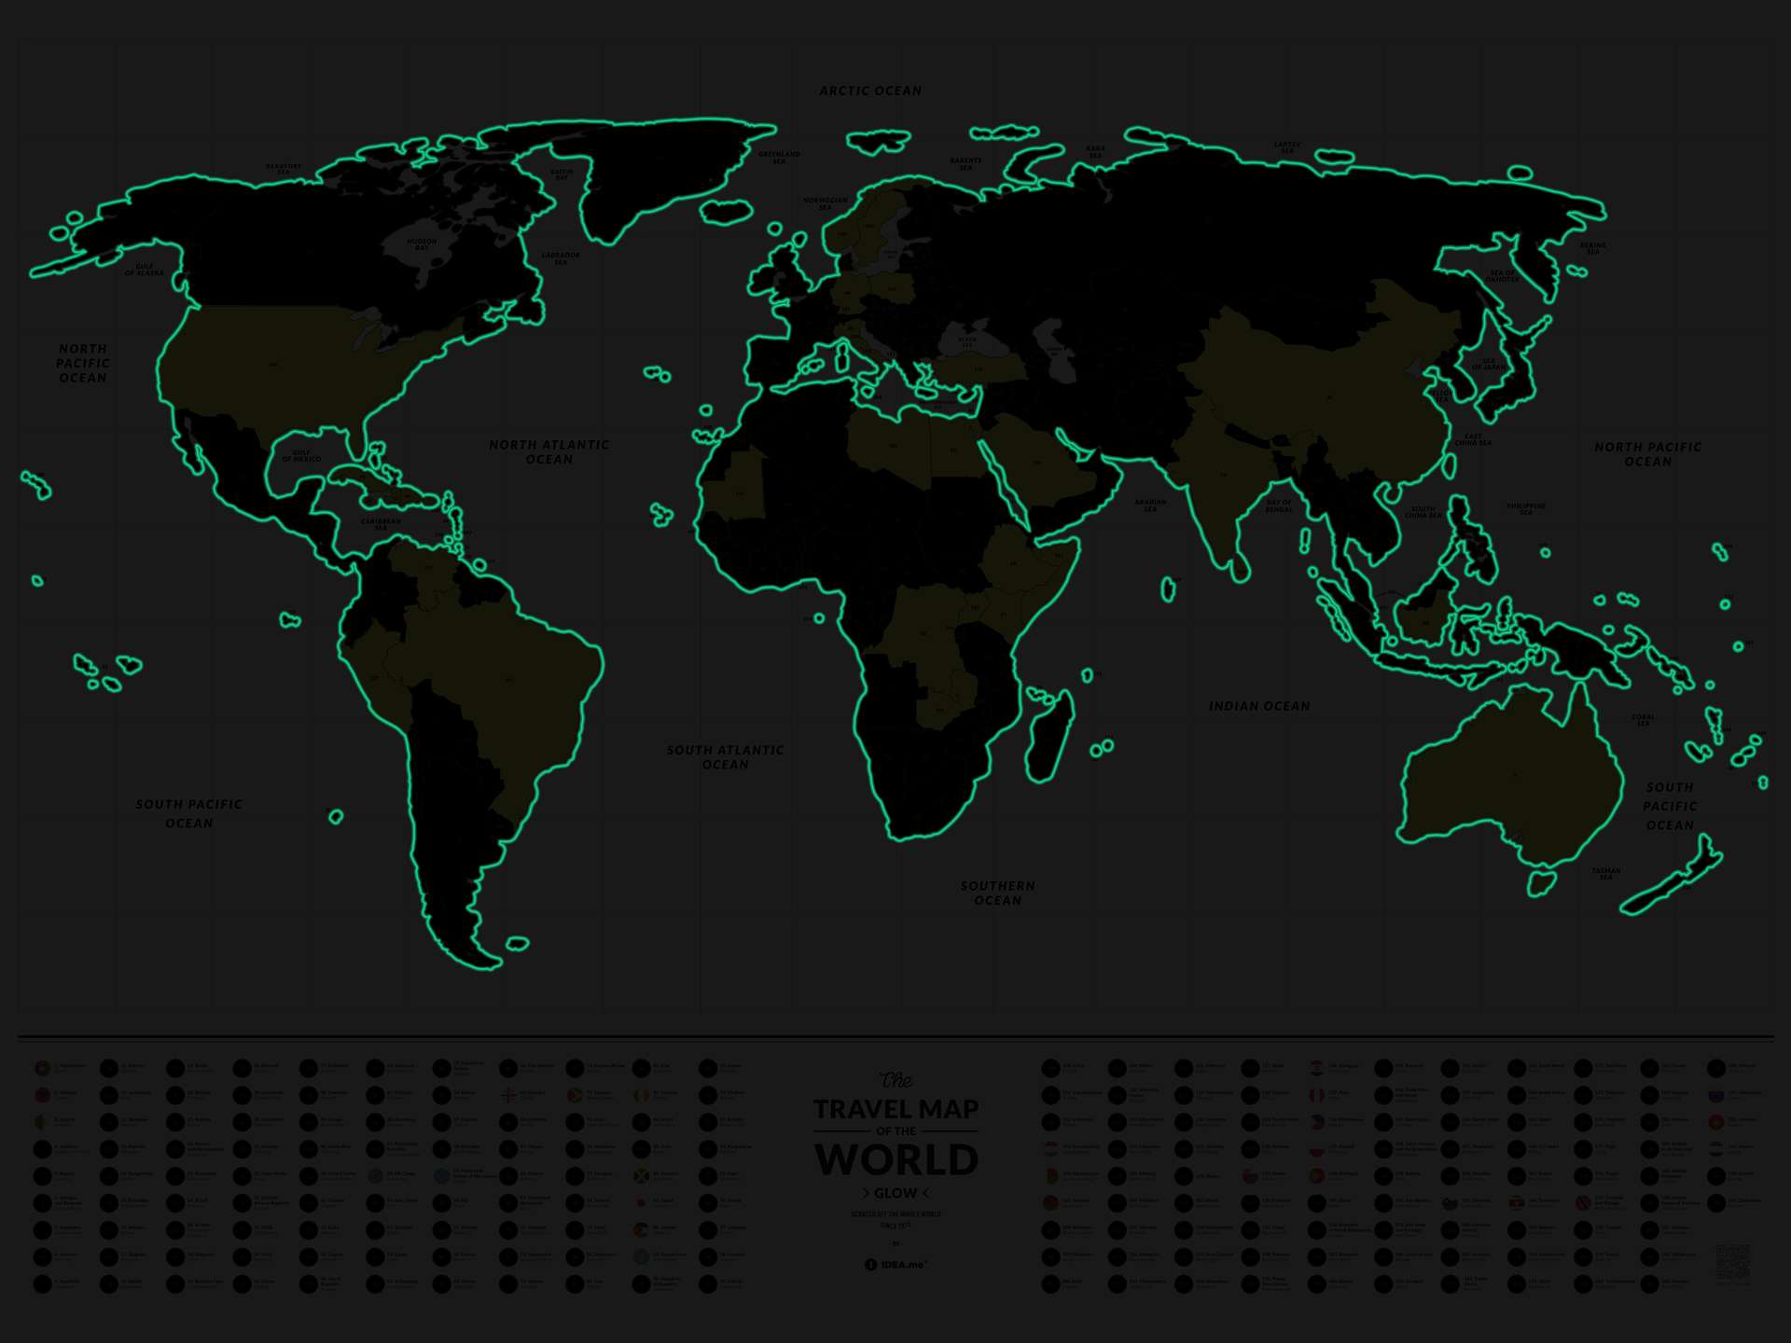Click the Peru flag icon in the right legend

pyautogui.click(x=1316, y=1095)
